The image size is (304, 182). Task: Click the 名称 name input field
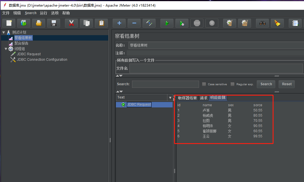coord(216,45)
